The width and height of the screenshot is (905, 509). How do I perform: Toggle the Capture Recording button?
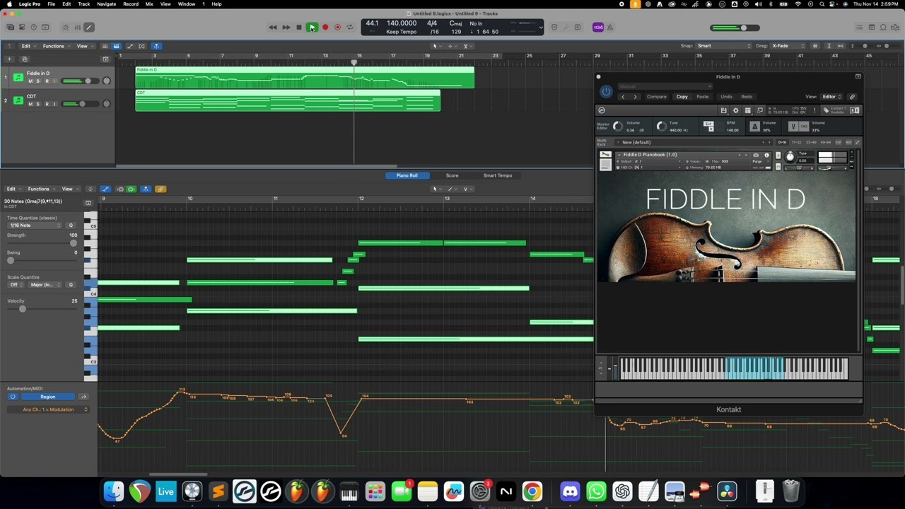pyautogui.click(x=337, y=28)
